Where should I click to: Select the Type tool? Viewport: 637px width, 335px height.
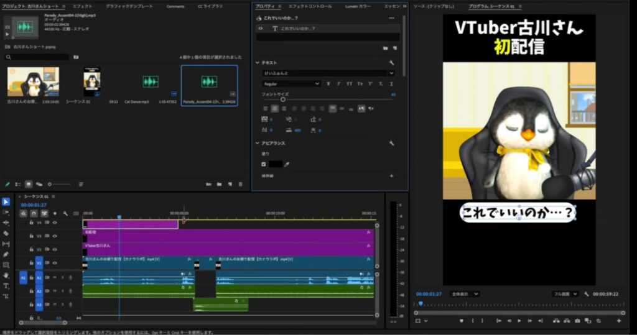[x=6, y=287]
